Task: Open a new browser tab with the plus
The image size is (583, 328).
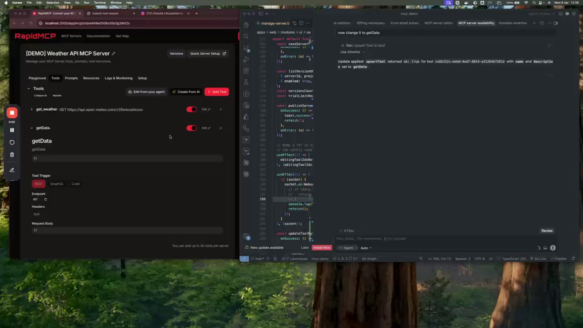Action: 196,13
